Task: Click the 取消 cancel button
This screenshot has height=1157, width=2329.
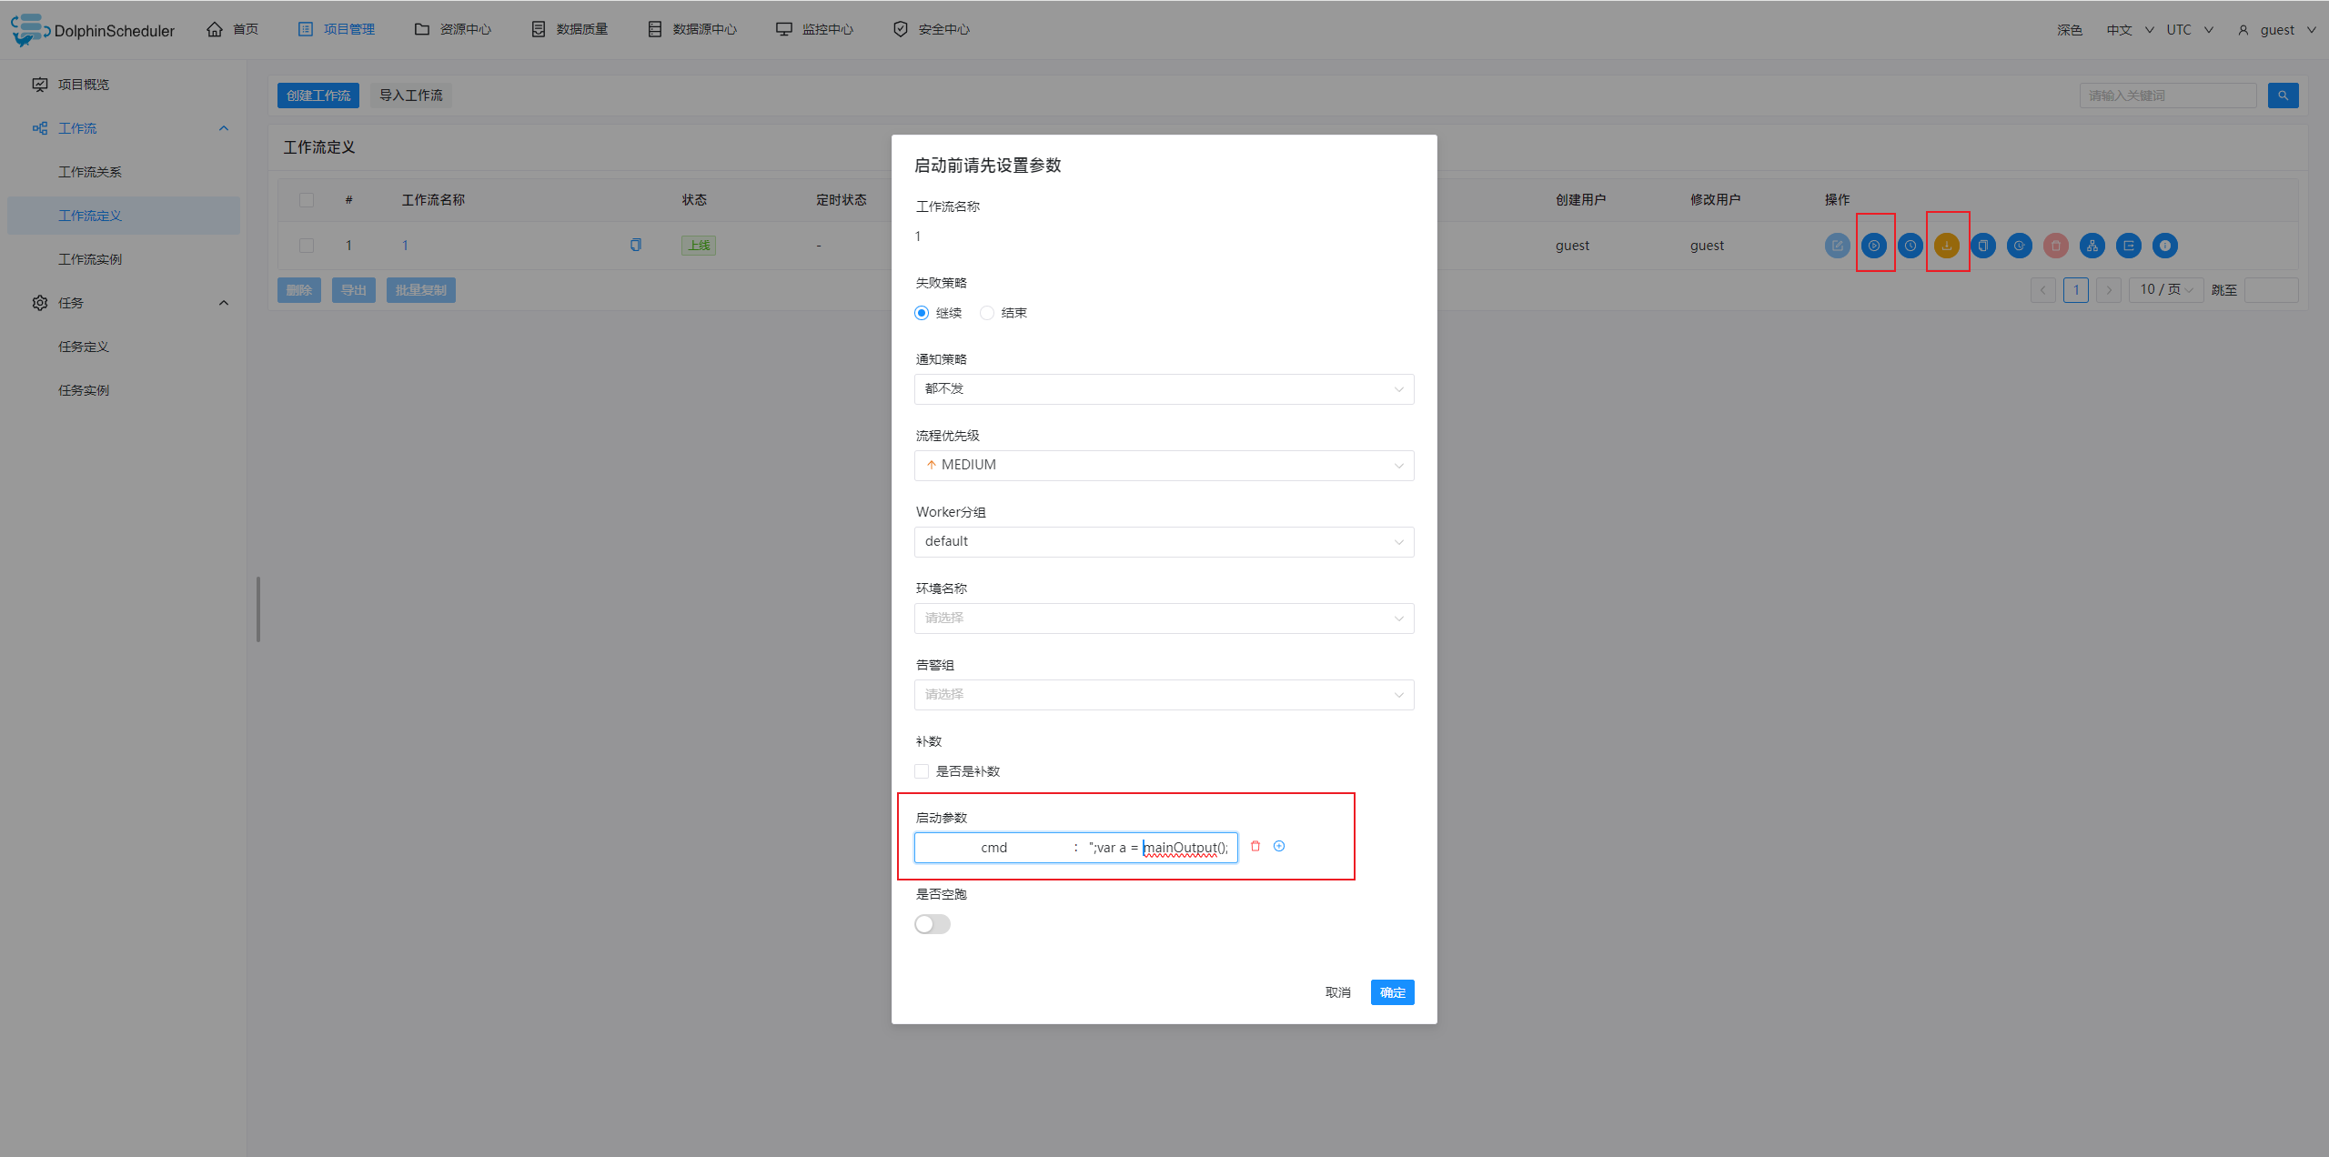Action: [1337, 992]
